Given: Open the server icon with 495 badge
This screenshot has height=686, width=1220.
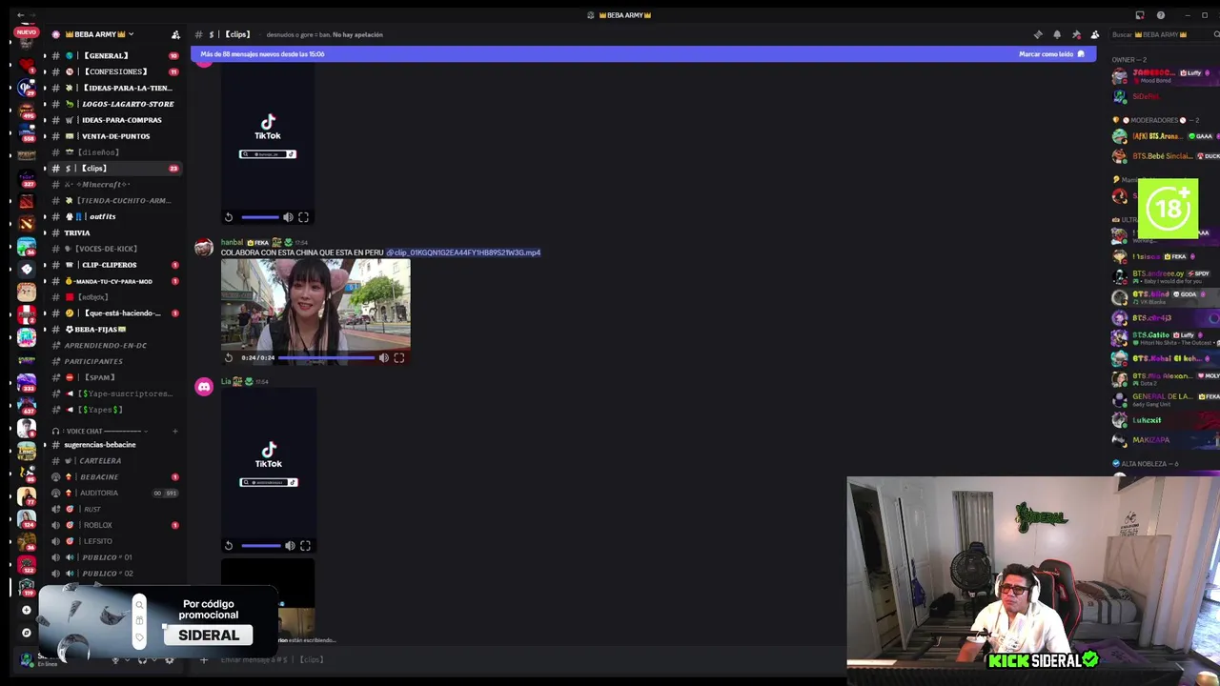Looking at the screenshot, I should 27,111.
